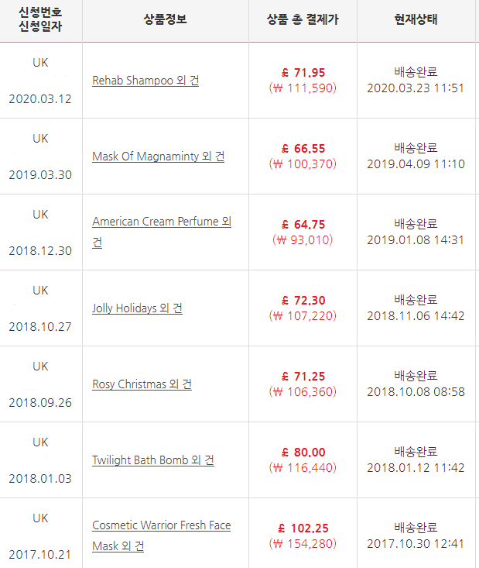Click the 현재상태 column header
This screenshot has height=568, width=479.
pyautogui.click(x=416, y=19)
